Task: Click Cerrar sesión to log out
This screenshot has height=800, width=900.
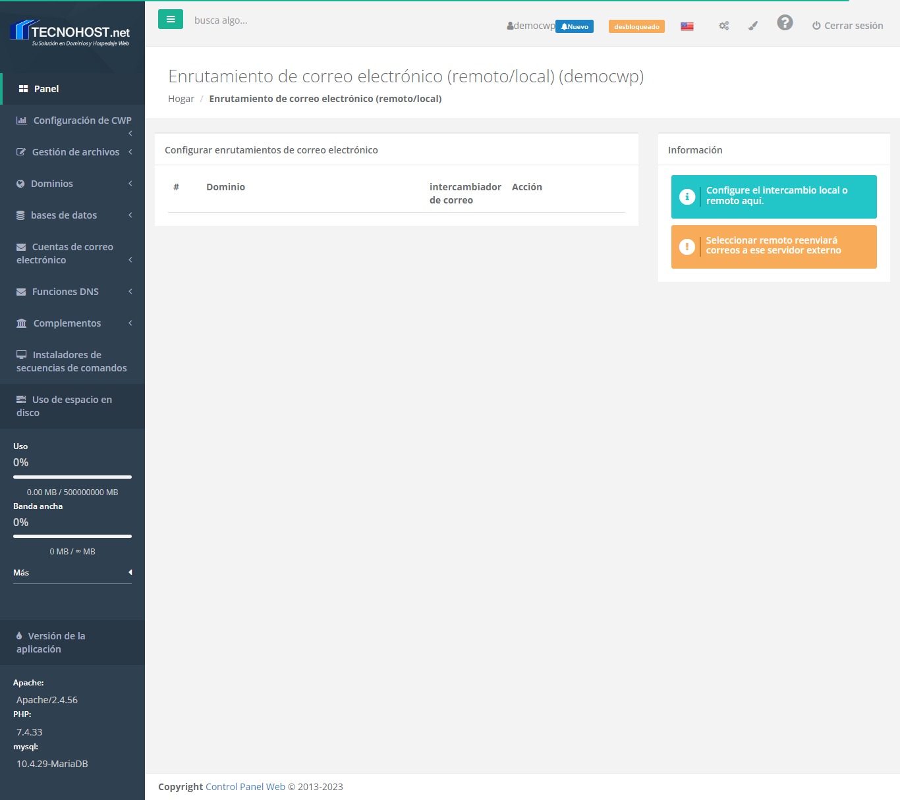Action: (x=847, y=26)
